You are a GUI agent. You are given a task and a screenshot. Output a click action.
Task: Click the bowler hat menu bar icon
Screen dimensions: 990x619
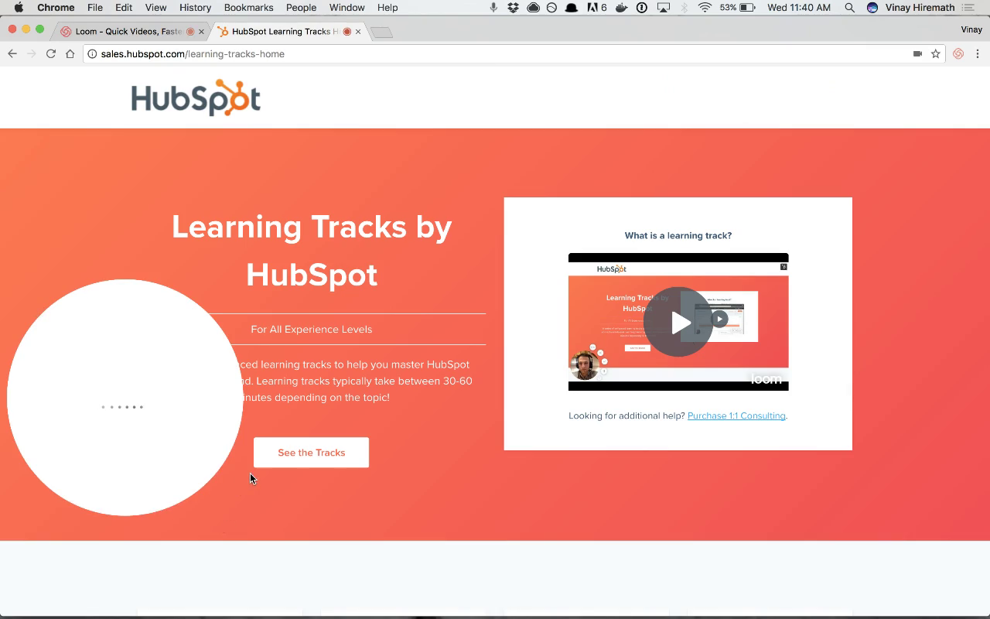[571, 8]
